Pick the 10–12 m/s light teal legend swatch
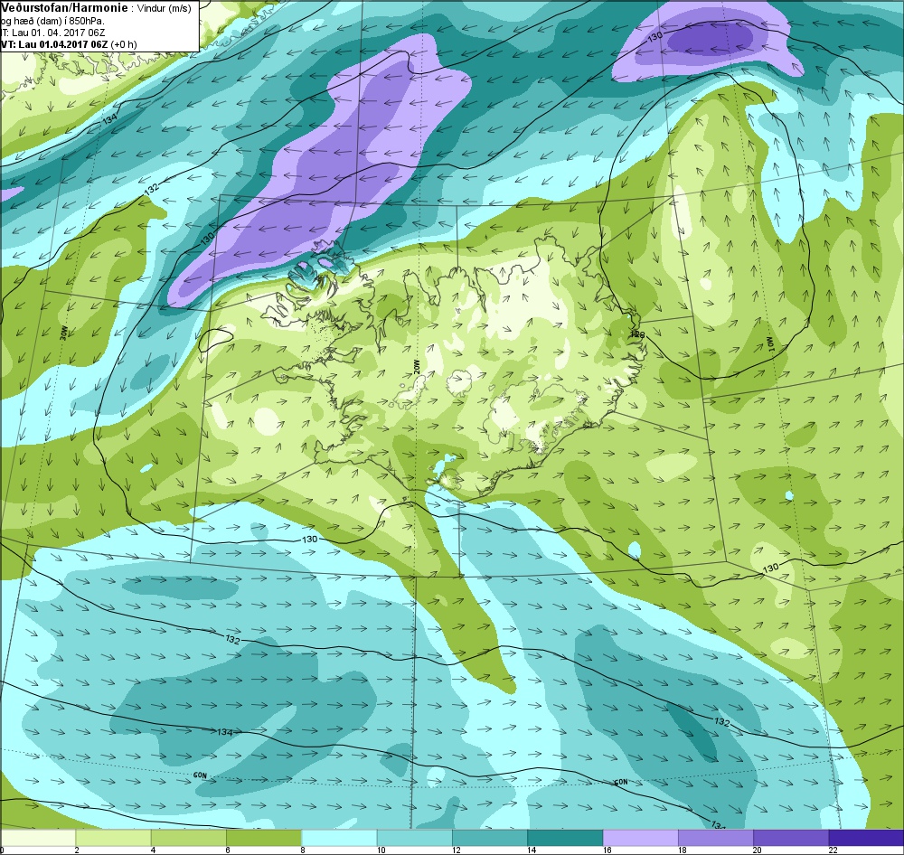The width and height of the screenshot is (904, 855). tap(415, 837)
